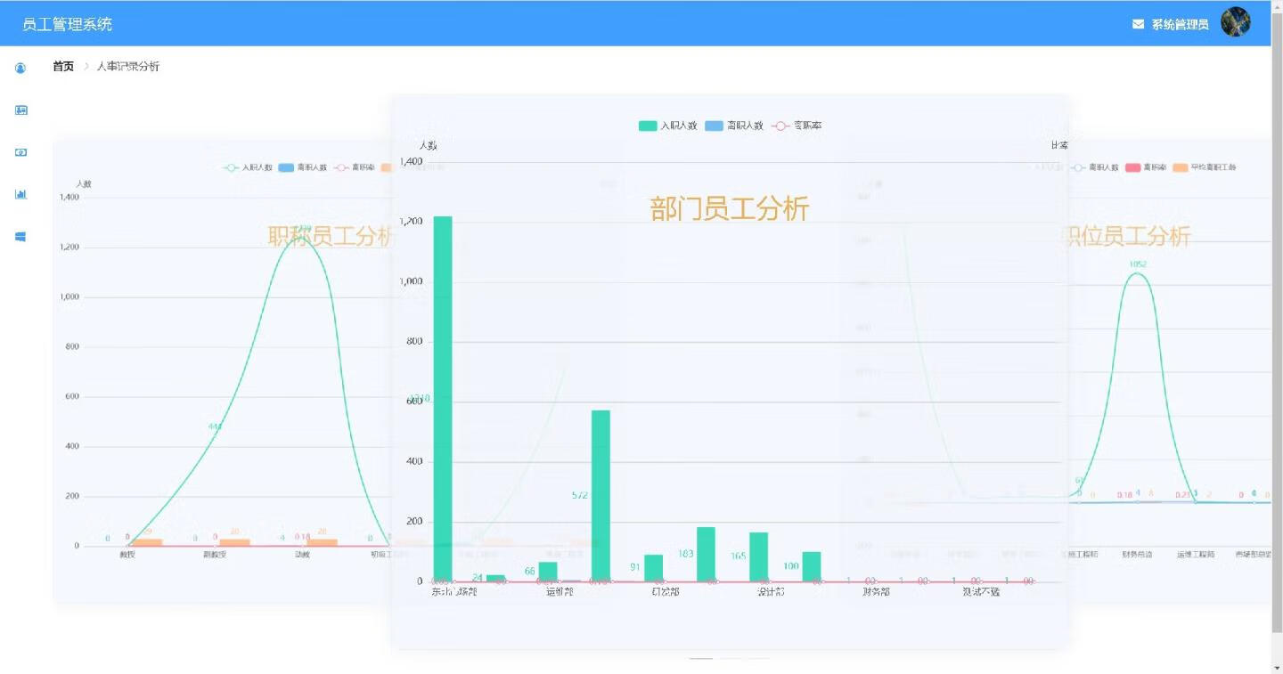
Task: Click the 员工管理系统 header title
Action: tap(68, 24)
